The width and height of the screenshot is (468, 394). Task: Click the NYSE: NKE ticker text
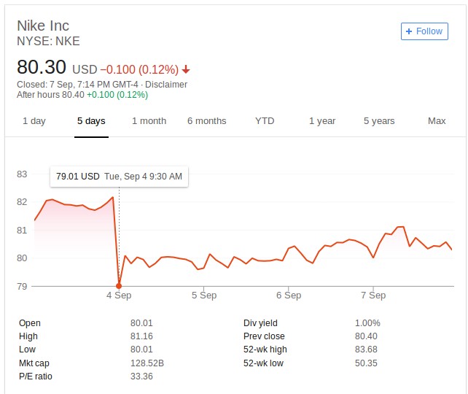point(48,41)
